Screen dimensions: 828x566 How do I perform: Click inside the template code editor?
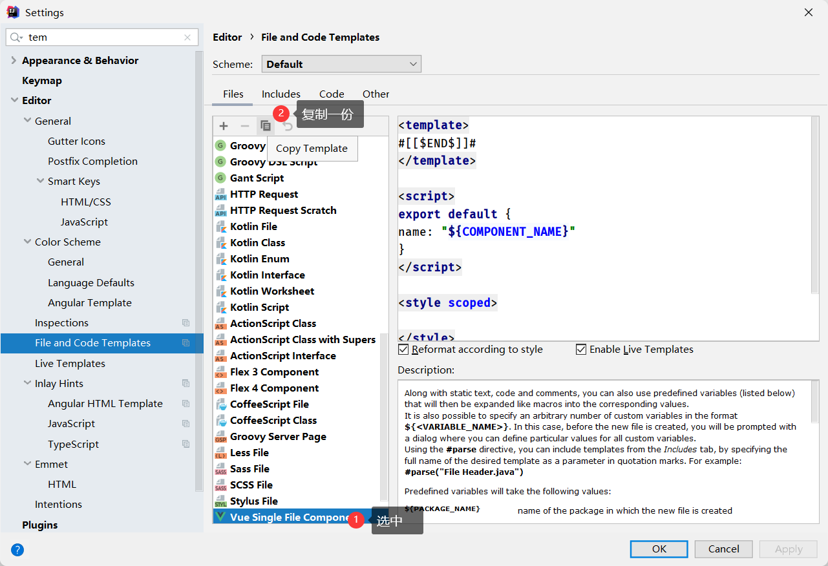point(604,229)
